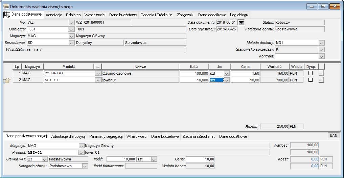Screen dimensions: 344x178
Task: Open the Data dokumentu calendar picker
Action: tap(241, 22)
